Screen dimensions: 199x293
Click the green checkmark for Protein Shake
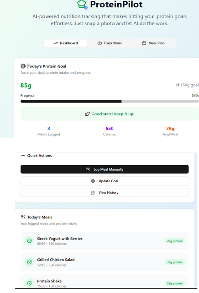(30, 283)
